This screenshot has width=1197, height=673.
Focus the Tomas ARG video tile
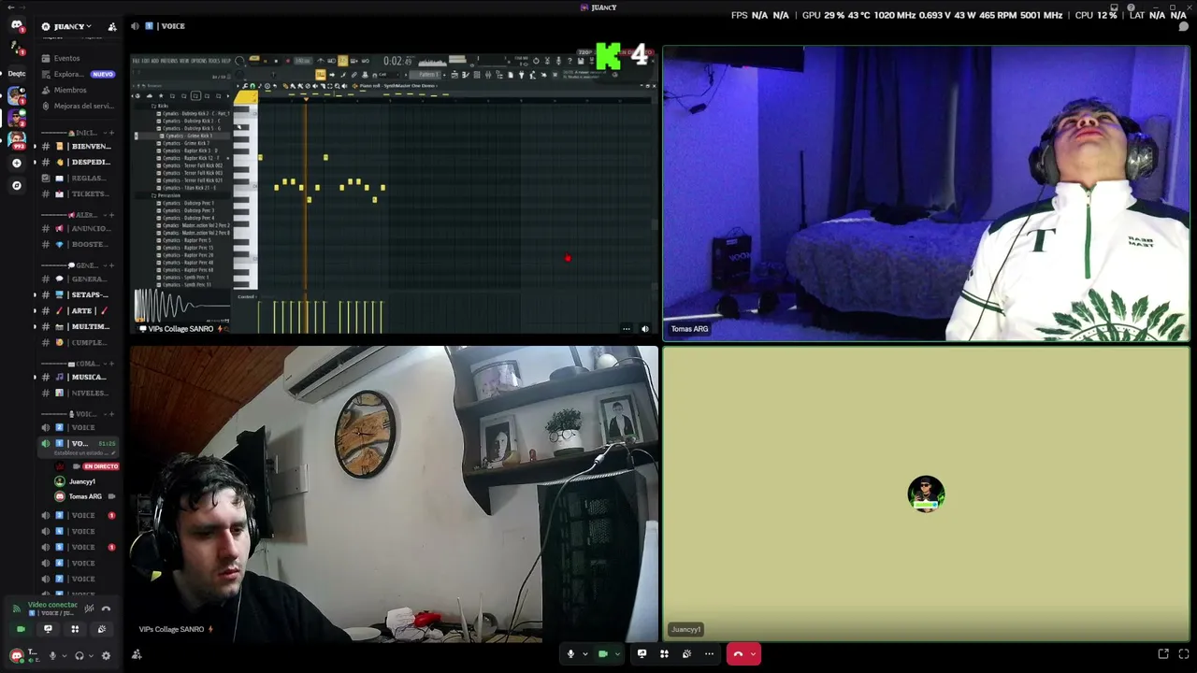(926, 193)
